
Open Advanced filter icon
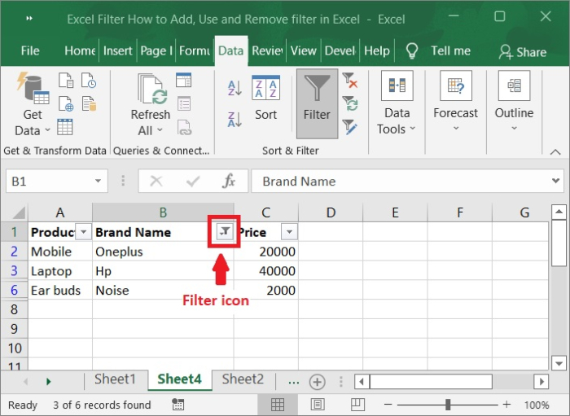[x=349, y=127]
